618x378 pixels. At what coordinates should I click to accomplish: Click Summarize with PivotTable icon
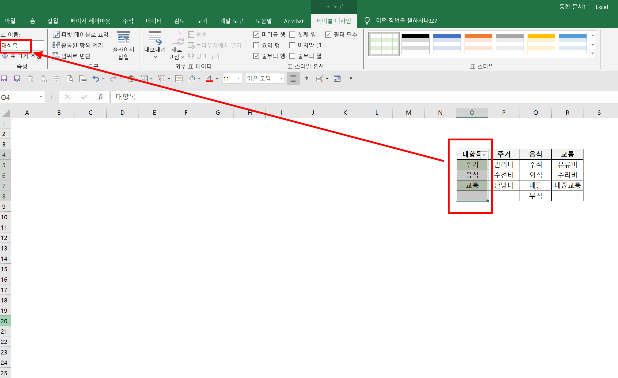pos(56,35)
